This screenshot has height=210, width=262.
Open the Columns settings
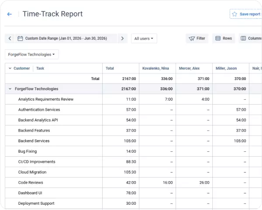tap(250, 38)
